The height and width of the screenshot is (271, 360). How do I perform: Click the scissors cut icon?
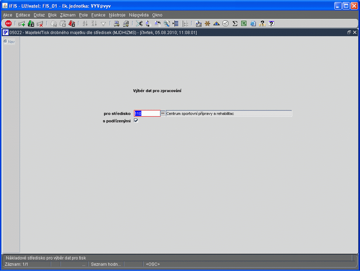(x=139, y=24)
